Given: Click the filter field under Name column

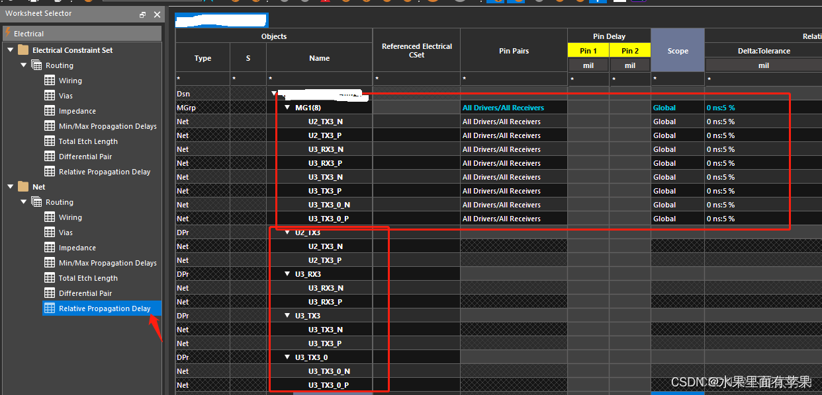Looking at the screenshot, I should [x=319, y=79].
